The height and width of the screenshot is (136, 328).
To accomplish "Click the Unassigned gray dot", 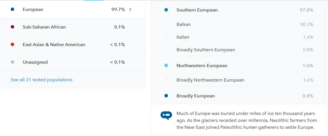I will 12,62.
